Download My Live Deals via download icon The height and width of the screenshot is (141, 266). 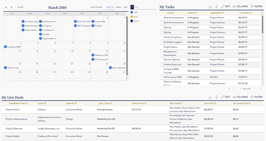point(210,97)
